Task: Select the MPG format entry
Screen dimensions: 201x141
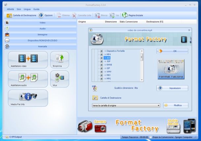Action: pos(107,79)
